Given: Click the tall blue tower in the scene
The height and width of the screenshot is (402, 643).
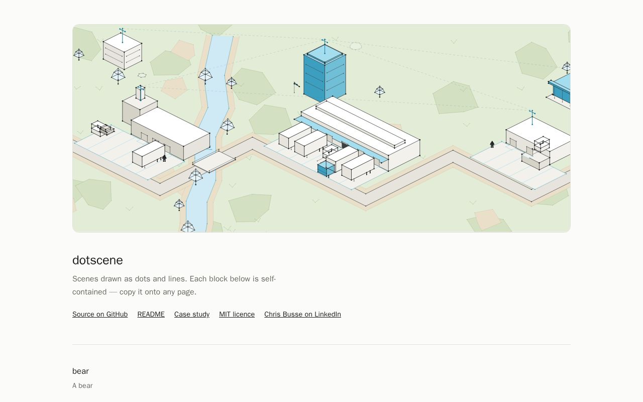Looking at the screenshot, I should pos(325,73).
